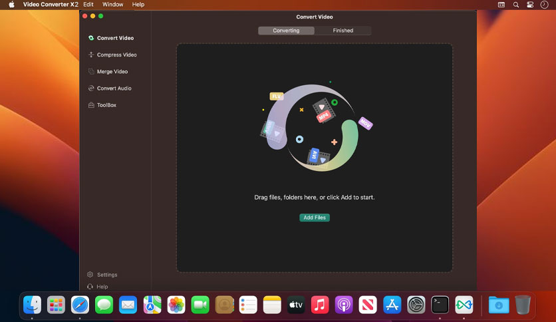This screenshot has width=556, height=322.
Task: Open the Apple menu
Action: coord(11,5)
